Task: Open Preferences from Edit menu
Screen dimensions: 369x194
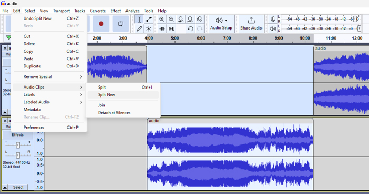Action: (48, 128)
